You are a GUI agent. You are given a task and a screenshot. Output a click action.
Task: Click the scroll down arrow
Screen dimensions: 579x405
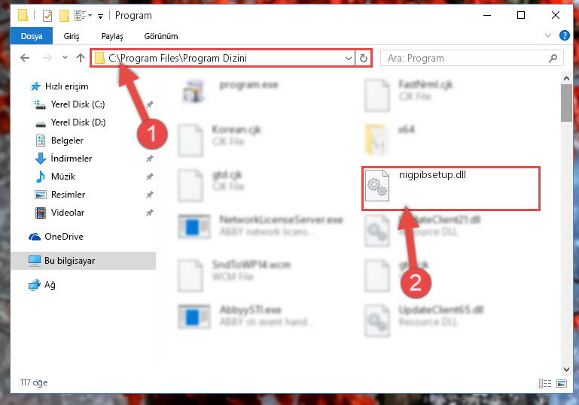pyautogui.click(x=566, y=369)
